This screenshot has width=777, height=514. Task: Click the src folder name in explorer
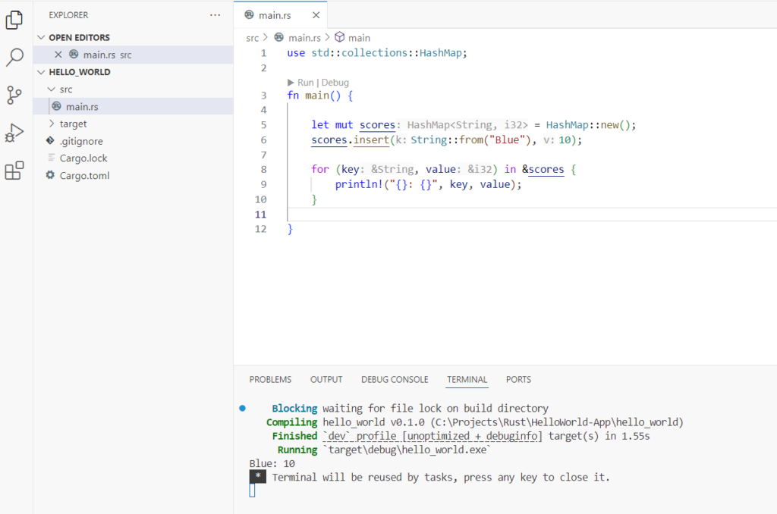66,89
